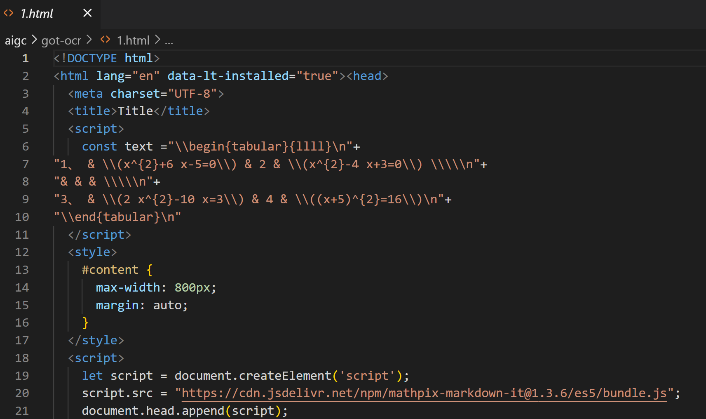706x419 pixels.
Task: Click the "UTF-8" charset value
Action: pos(192,94)
